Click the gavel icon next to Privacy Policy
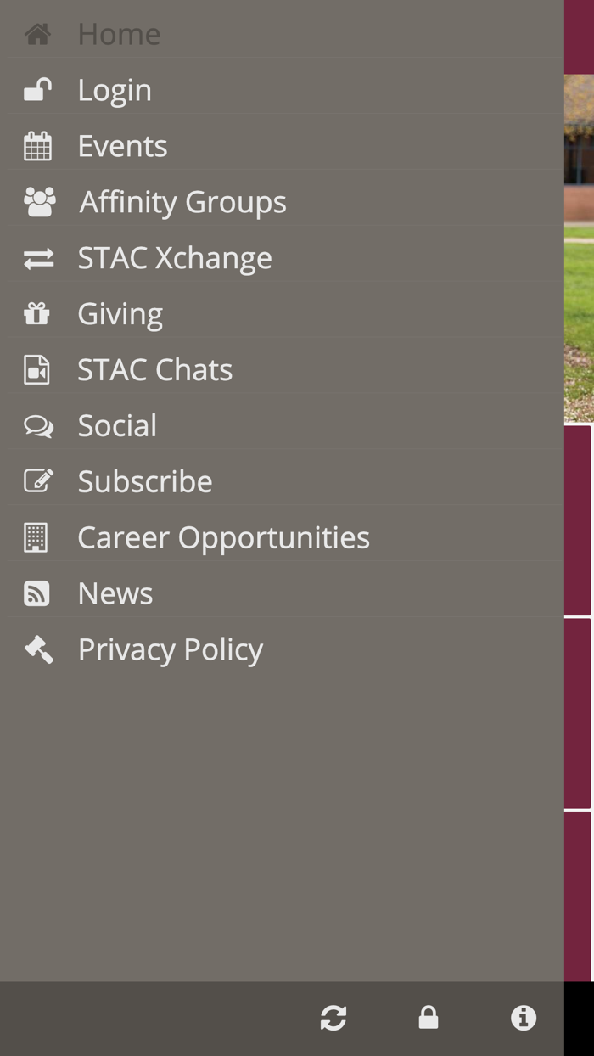 point(37,649)
